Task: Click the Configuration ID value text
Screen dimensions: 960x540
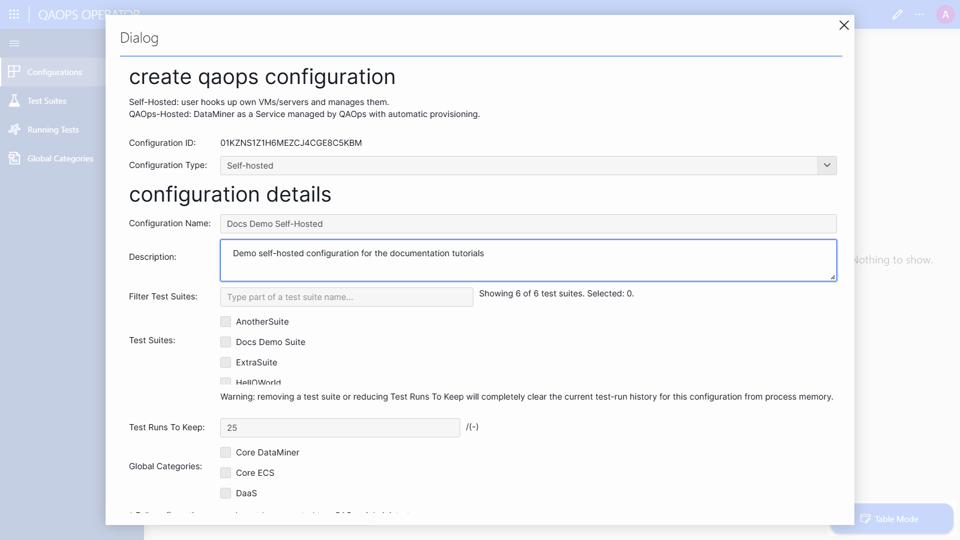Action: tap(291, 143)
